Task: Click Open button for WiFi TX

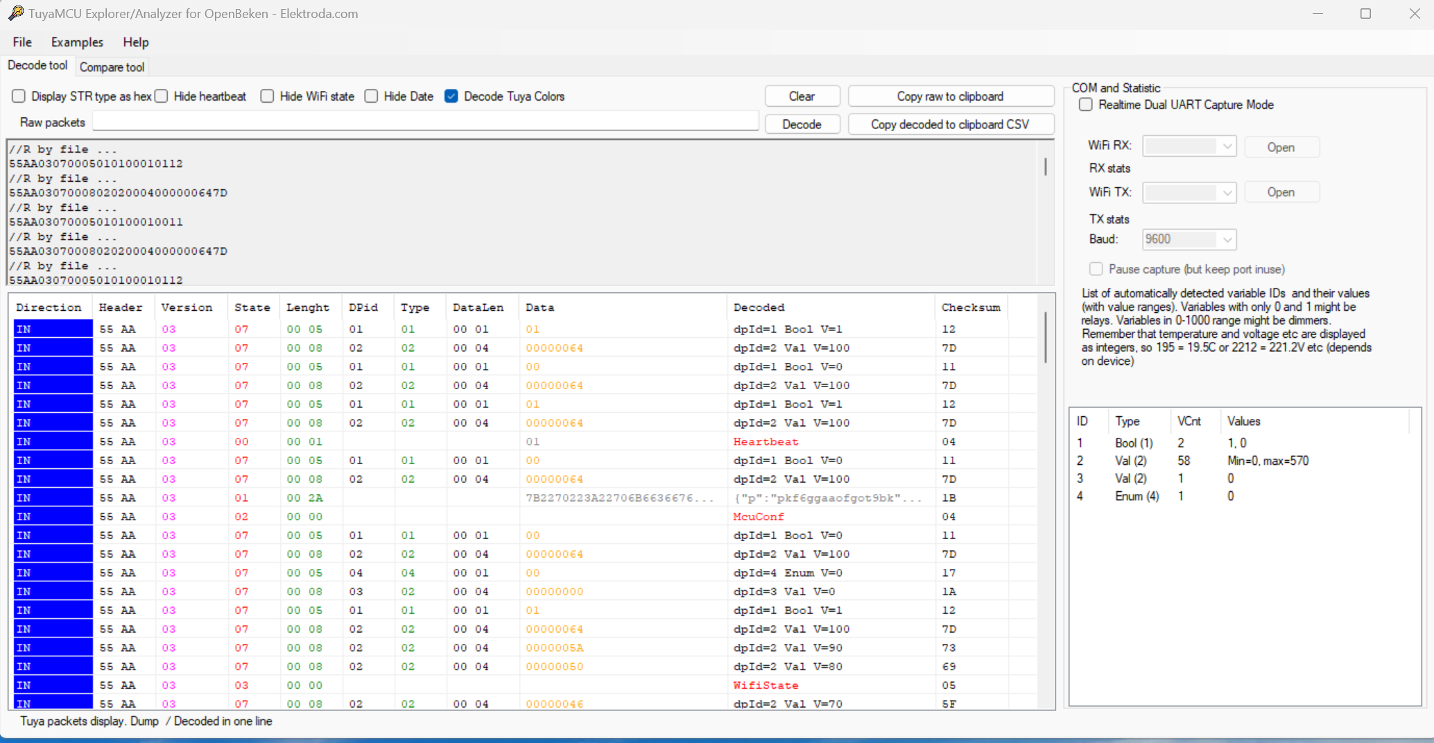Action: click(1281, 192)
